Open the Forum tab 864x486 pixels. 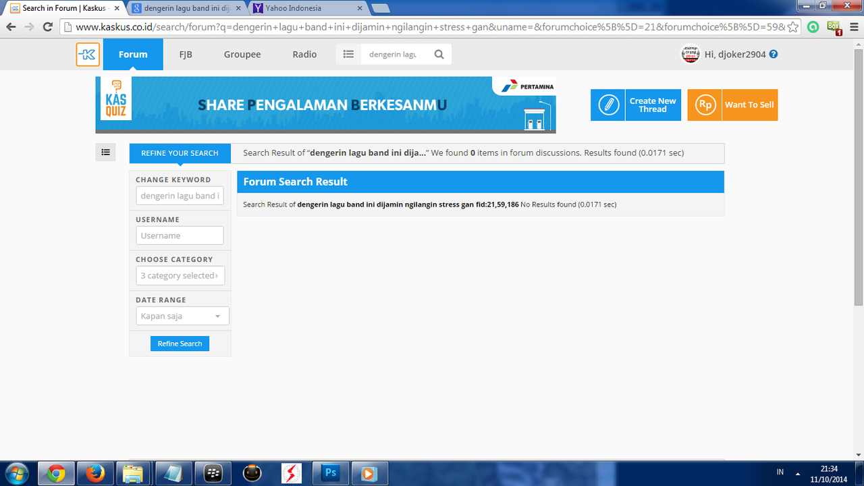click(133, 55)
